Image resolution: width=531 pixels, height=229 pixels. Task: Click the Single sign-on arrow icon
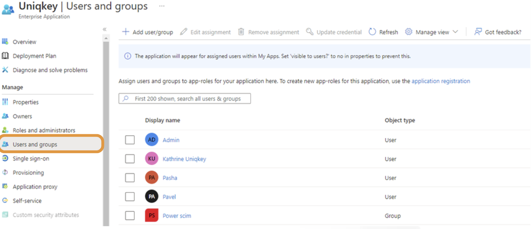[x=5, y=159]
